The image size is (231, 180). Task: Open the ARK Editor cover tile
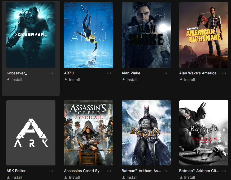tap(31, 133)
